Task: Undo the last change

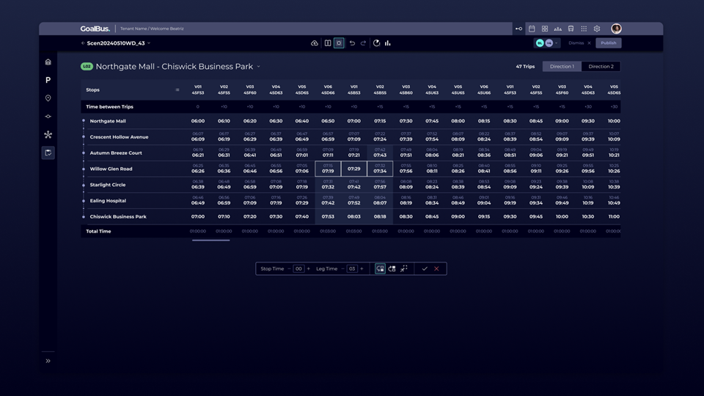Action: pyautogui.click(x=352, y=43)
